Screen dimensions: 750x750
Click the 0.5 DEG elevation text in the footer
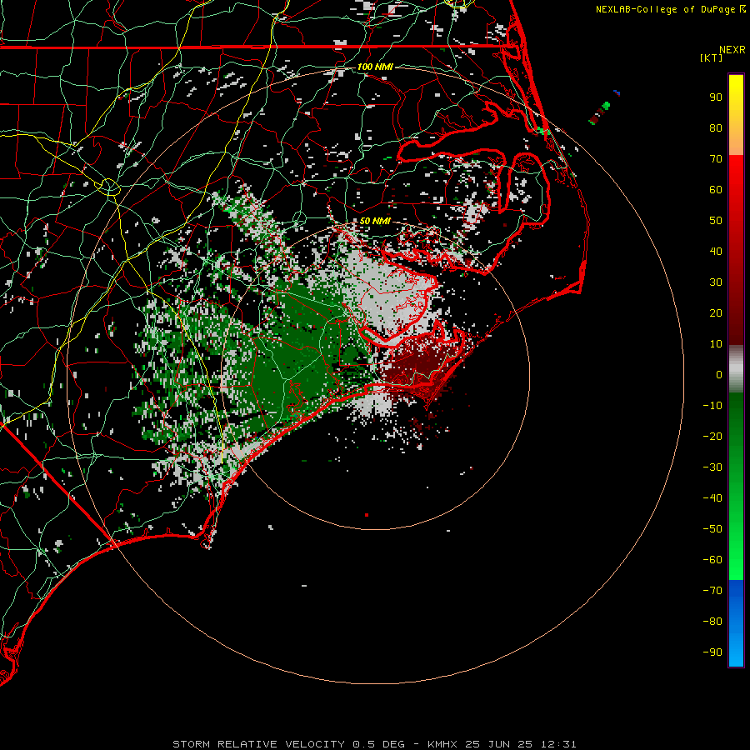tap(378, 744)
